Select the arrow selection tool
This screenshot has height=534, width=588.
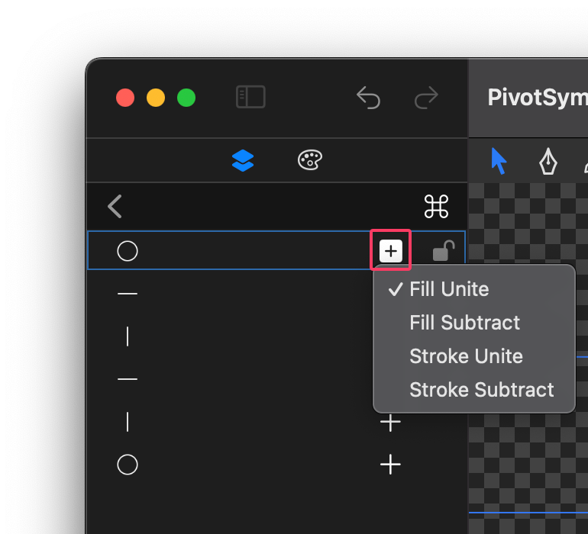coord(499,161)
